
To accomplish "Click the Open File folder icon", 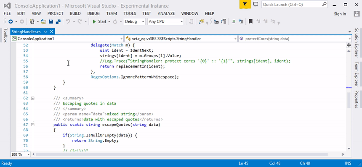I will (43, 21).
